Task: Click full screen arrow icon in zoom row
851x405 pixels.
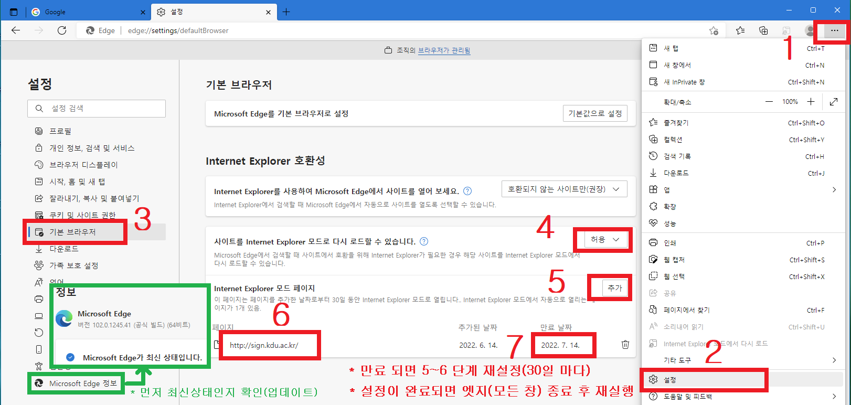Action: (834, 102)
